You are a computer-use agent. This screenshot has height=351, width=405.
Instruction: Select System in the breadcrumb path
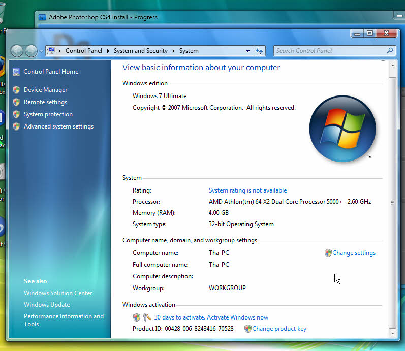click(189, 51)
